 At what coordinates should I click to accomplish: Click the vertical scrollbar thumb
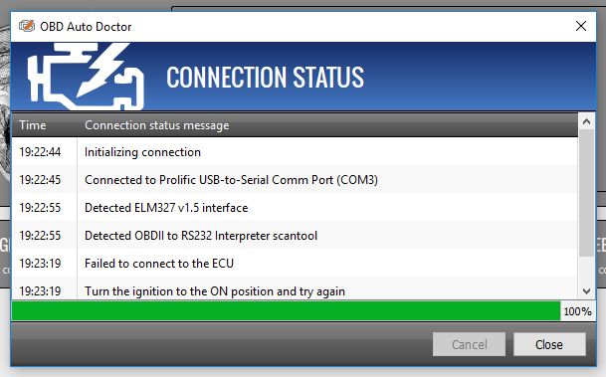tap(586, 193)
